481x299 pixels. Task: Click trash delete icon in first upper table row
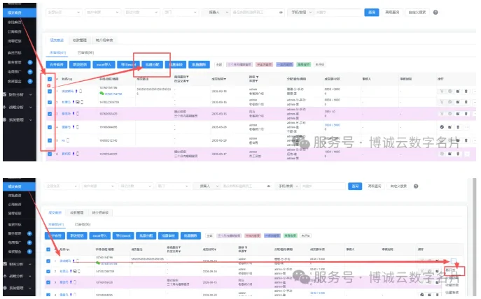point(466,92)
